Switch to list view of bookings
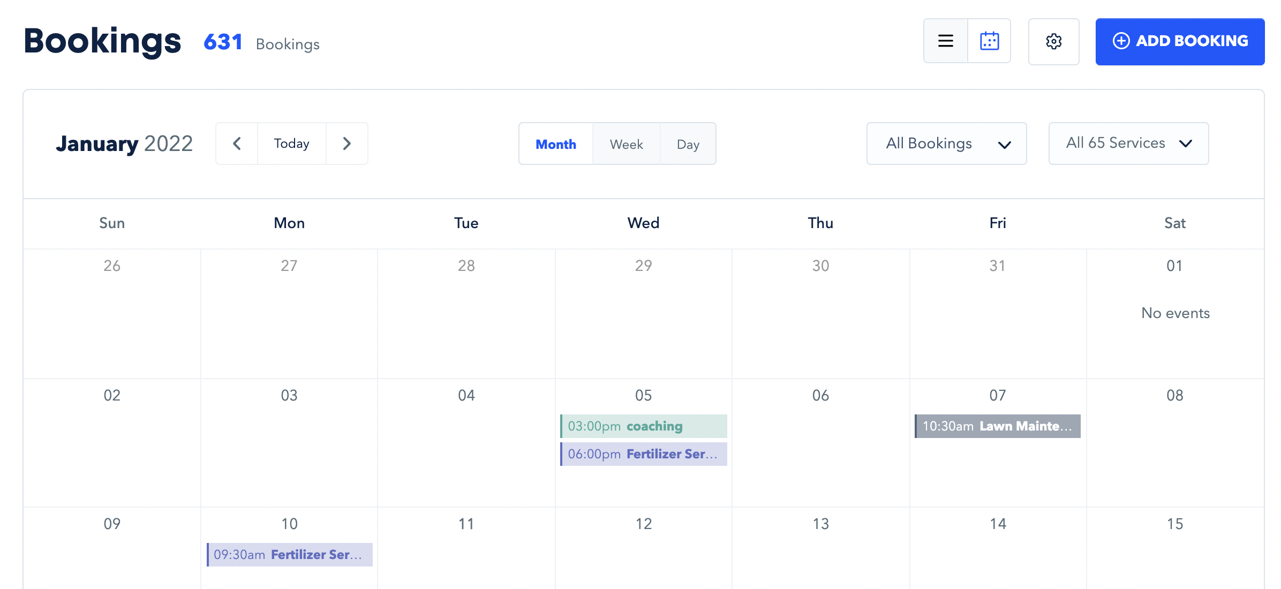Image resolution: width=1281 pixels, height=589 pixels. click(x=945, y=41)
